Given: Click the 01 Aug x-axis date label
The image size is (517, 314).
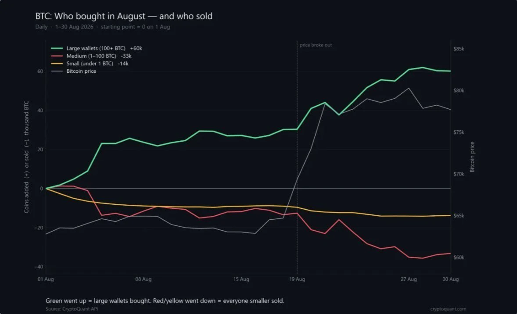Looking at the screenshot, I should pyautogui.click(x=46, y=279).
